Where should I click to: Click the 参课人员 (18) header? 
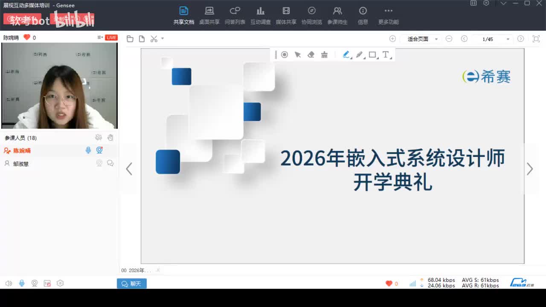pos(20,138)
